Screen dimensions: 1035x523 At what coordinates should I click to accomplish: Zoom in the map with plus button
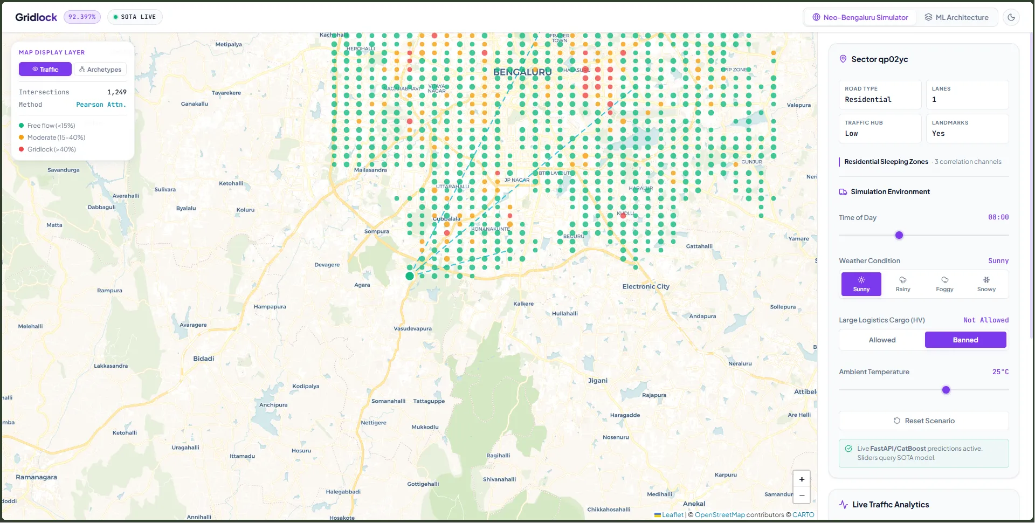pos(802,479)
